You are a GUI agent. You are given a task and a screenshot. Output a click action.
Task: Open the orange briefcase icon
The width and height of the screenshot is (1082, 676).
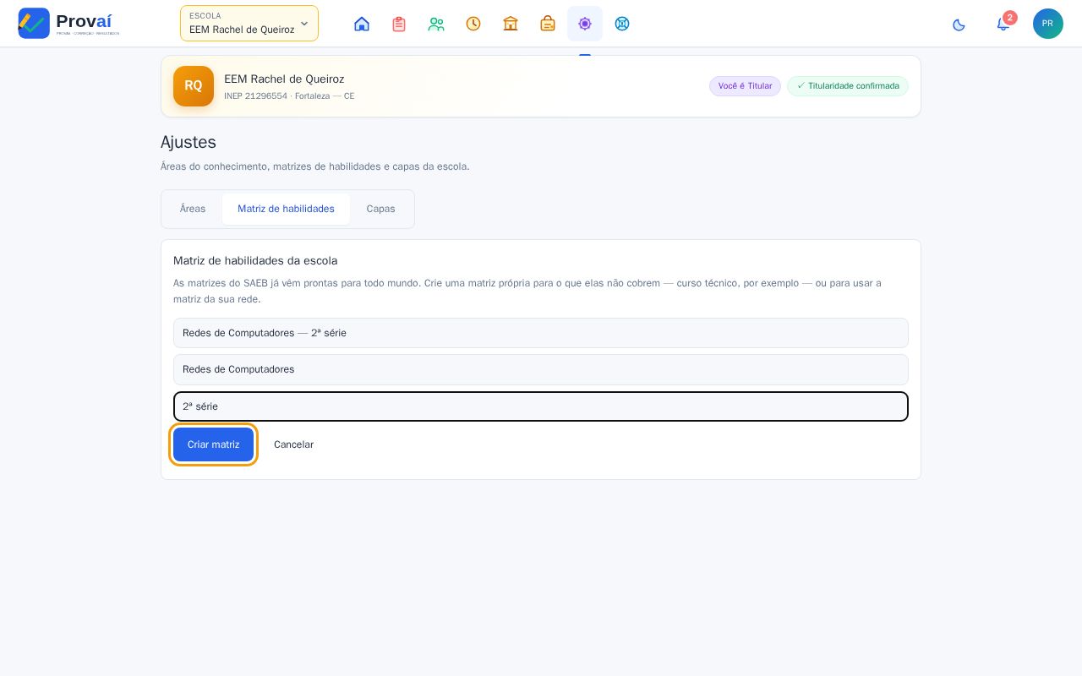pos(548,24)
